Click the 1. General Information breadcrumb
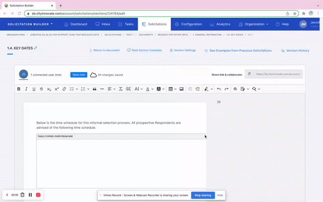This screenshot has height=202, width=323. pos(207,34)
